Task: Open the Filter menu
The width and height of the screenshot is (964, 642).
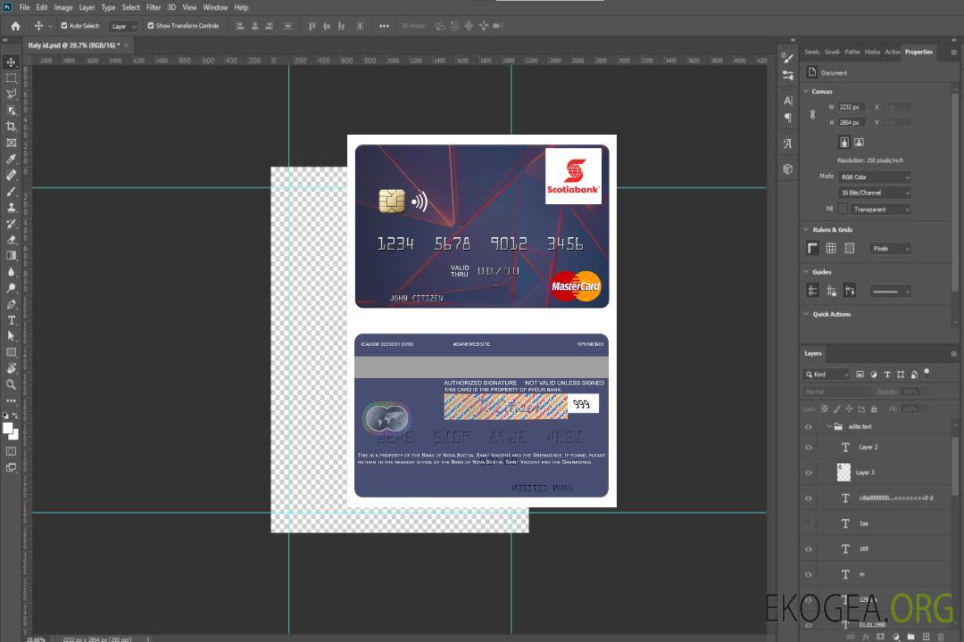Action: click(x=154, y=7)
